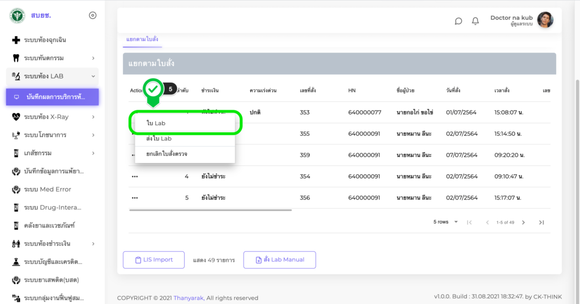Image resolution: width=580 pixels, height=304 pixels.
Task: Click the horizontal table scrollbar
Action: point(210,210)
